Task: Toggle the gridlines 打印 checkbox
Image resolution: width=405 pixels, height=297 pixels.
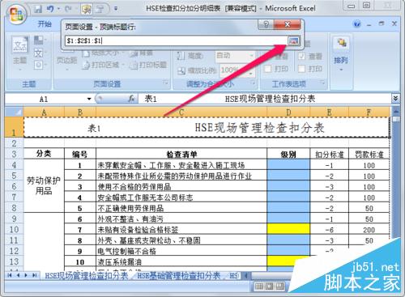Action: [x=267, y=69]
